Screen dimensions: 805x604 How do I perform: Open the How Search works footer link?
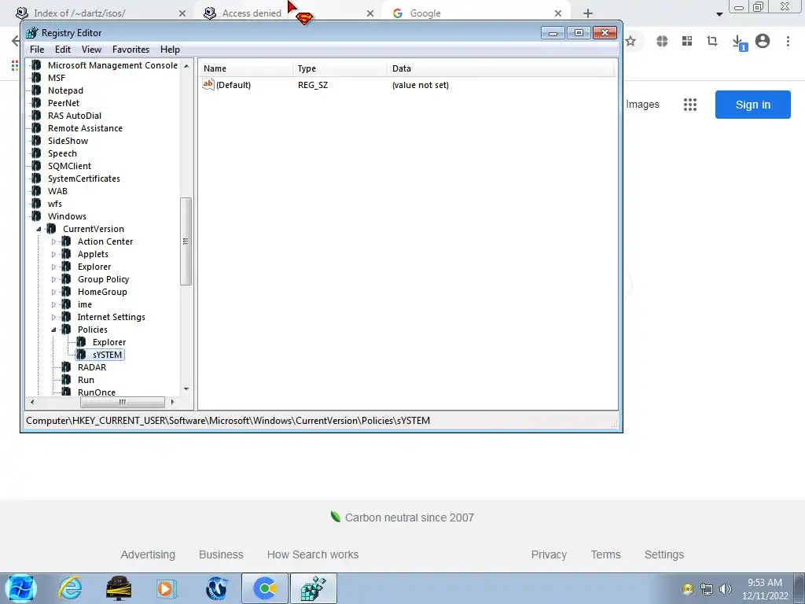[313, 554]
